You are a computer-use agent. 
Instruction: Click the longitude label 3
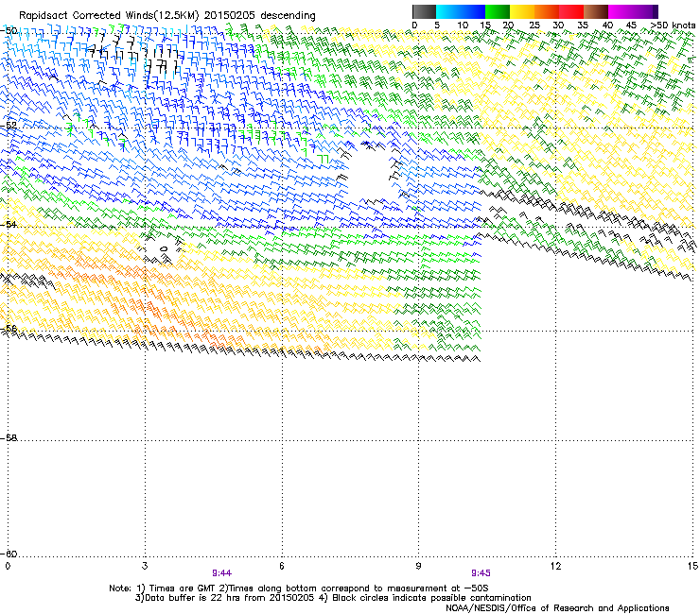145,566
